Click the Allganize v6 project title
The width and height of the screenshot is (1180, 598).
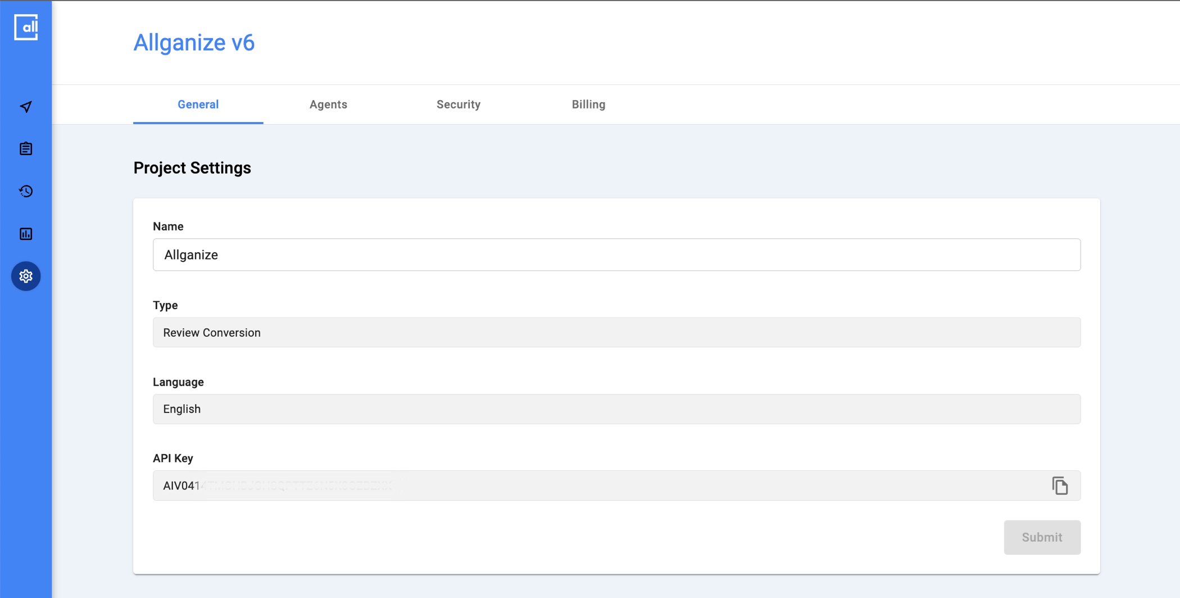pyautogui.click(x=194, y=43)
